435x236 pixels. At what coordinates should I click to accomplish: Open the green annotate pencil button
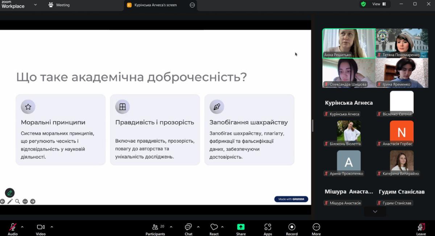(10, 193)
